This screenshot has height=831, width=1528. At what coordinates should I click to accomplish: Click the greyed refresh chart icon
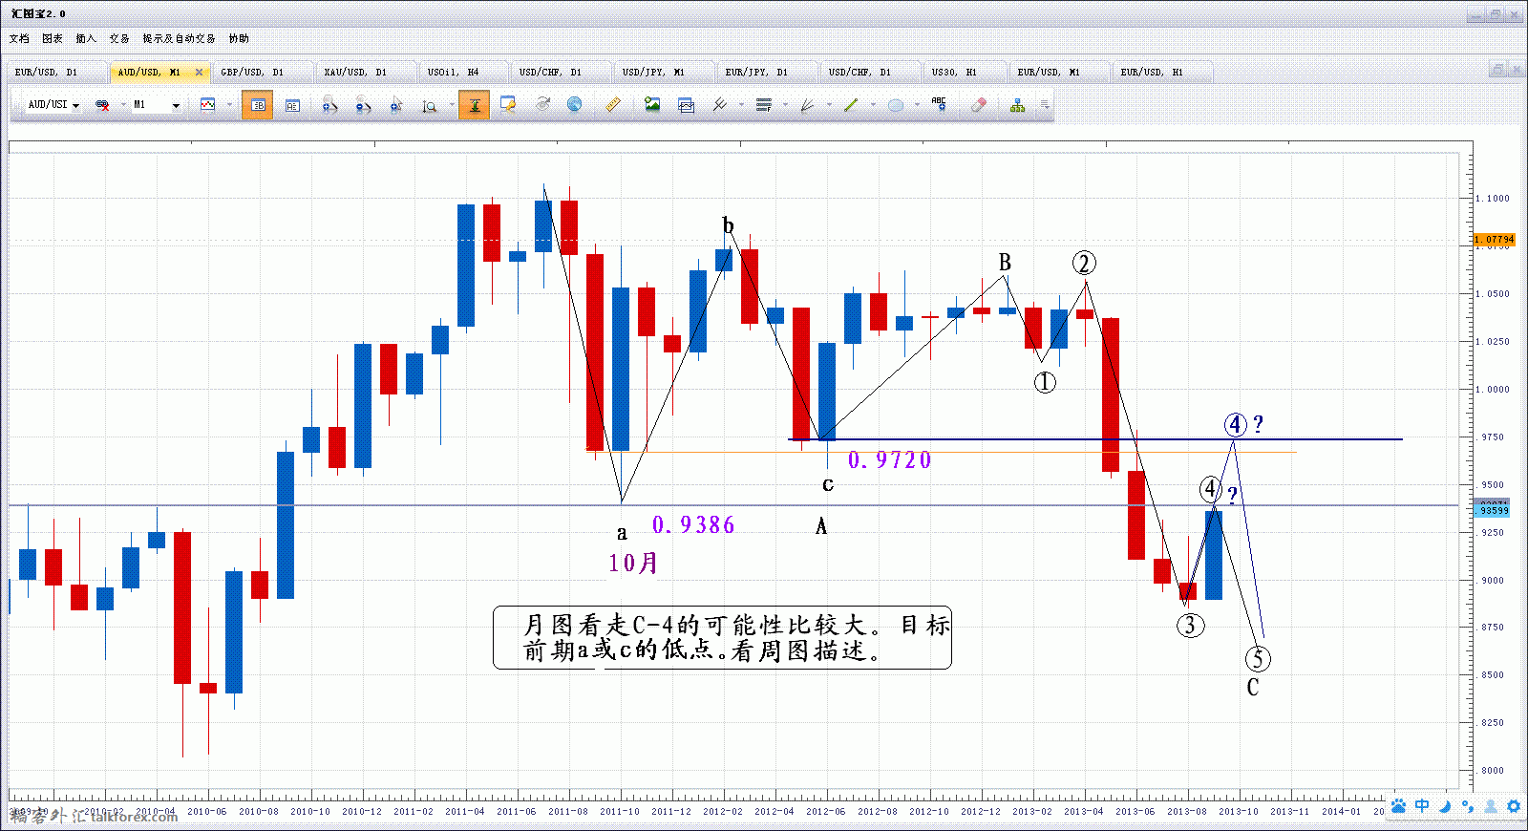[542, 104]
